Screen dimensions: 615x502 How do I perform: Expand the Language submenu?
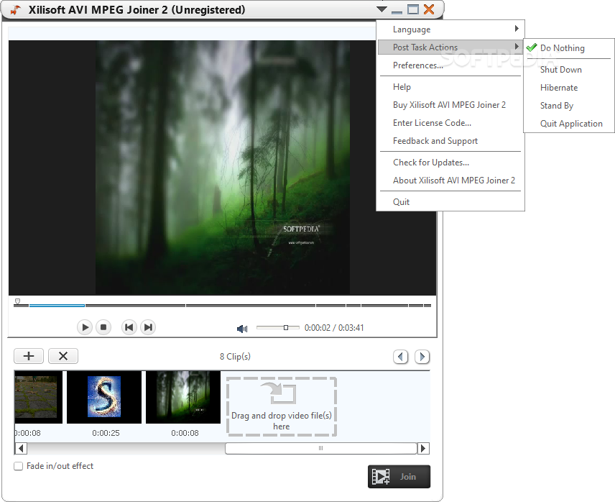450,29
